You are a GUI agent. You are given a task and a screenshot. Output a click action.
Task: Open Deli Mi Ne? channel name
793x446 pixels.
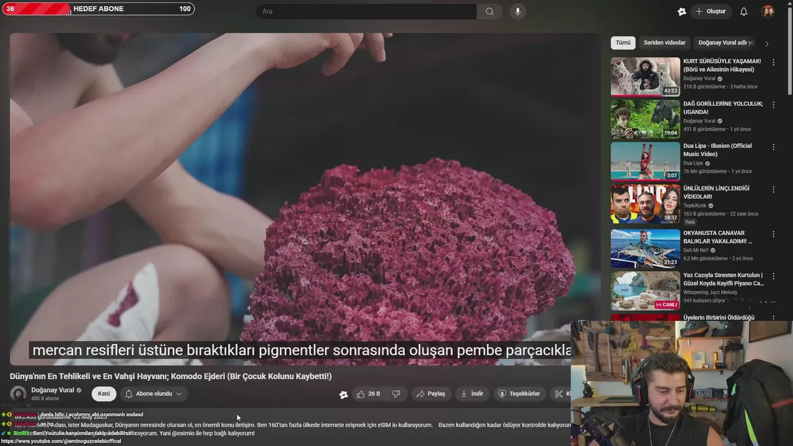(x=696, y=250)
